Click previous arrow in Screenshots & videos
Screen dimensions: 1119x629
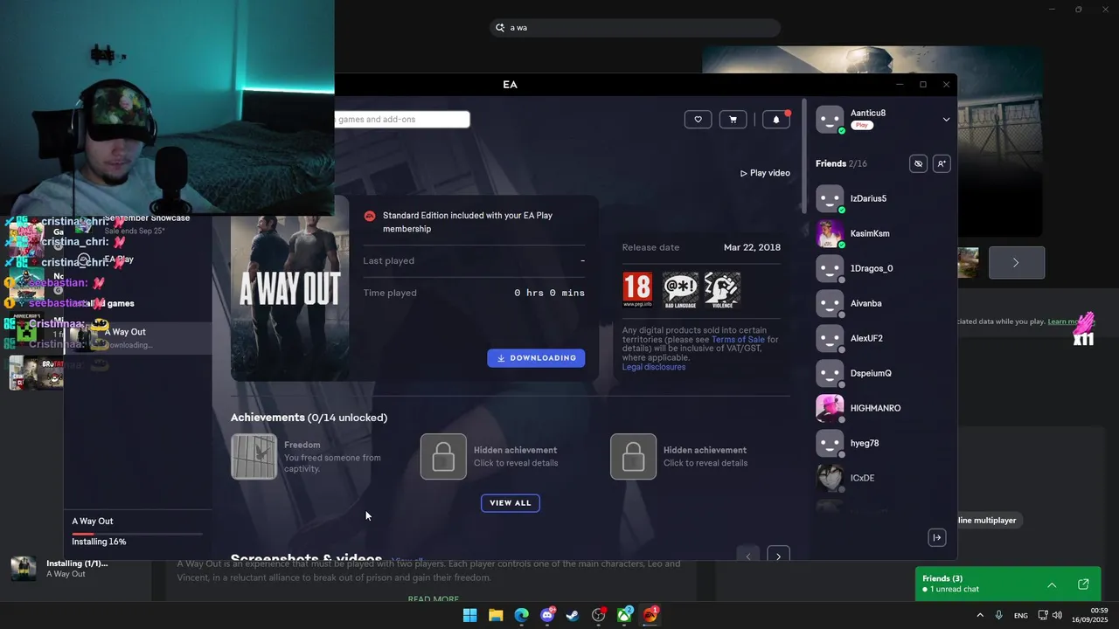[x=747, y=554]
